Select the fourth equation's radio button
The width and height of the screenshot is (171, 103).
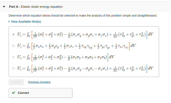coord(13,68)
